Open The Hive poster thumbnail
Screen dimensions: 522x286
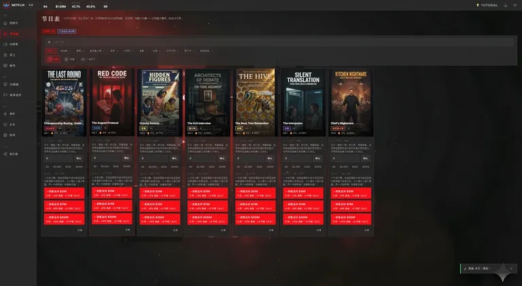(x=256, y=102)
